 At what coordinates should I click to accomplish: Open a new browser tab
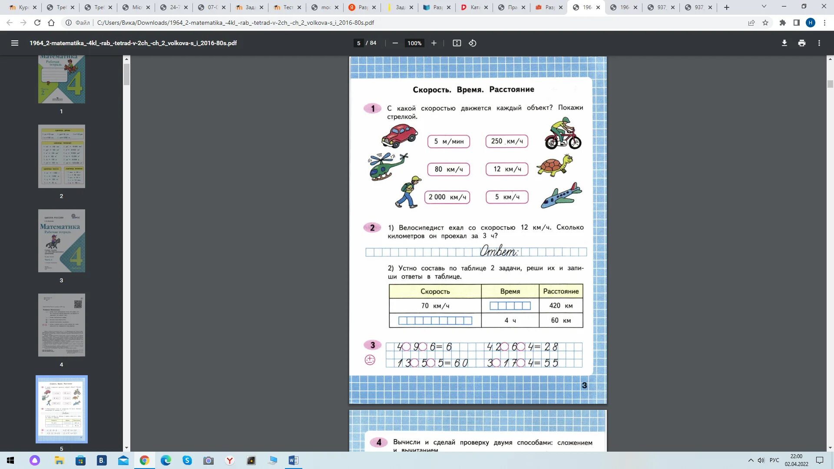pos(727,7)
